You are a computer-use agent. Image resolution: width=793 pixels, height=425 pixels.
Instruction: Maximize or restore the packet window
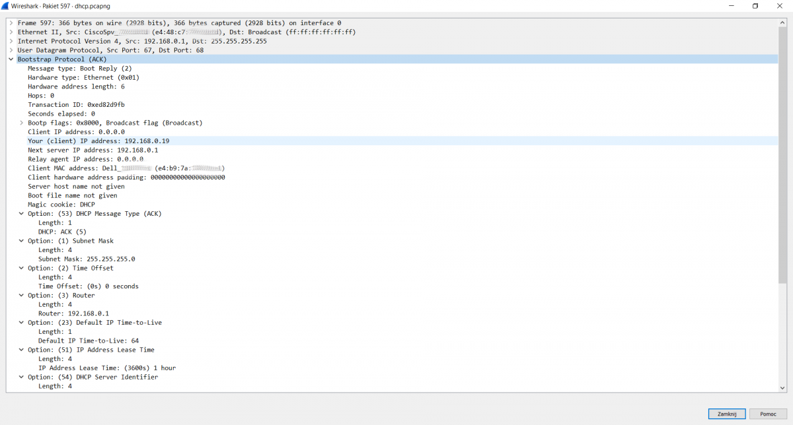click(755, 6)
